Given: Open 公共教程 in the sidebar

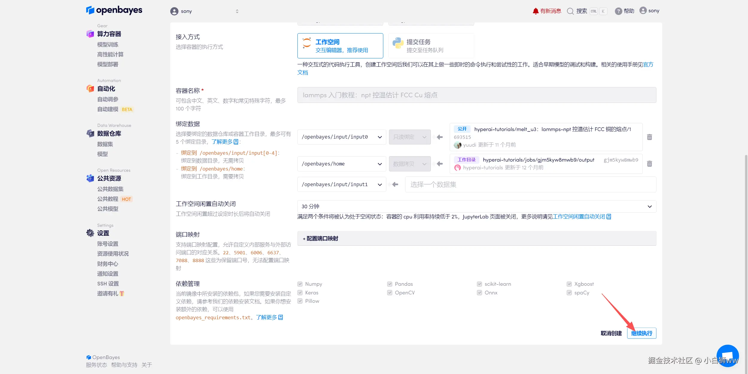Looking at the screenshot, I should pyautogui.click(x=108, y=199).
